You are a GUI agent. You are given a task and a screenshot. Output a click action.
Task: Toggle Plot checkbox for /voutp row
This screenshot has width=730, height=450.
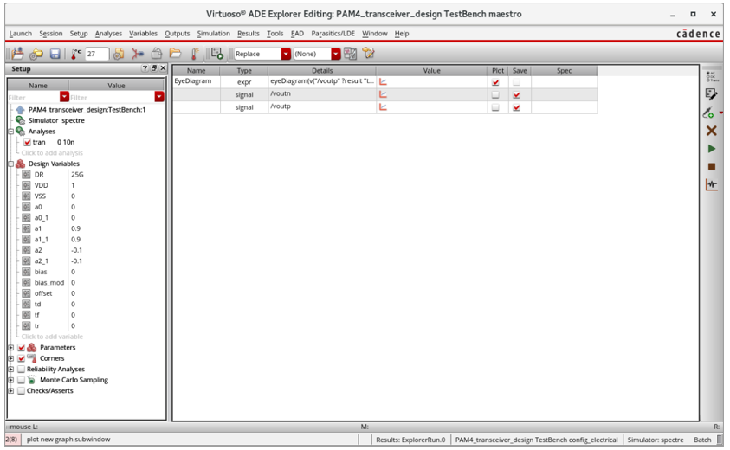pyautogui.click(x=495, y=107)
